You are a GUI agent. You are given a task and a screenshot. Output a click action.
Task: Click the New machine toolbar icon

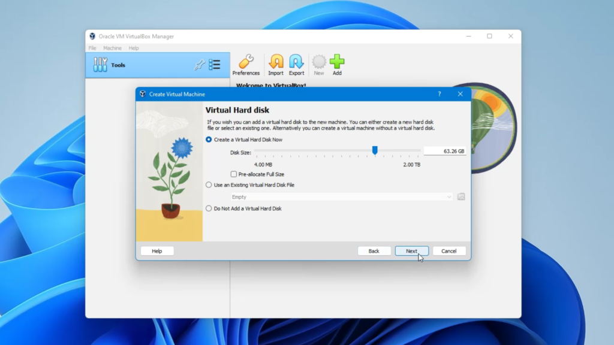point(319,65)
